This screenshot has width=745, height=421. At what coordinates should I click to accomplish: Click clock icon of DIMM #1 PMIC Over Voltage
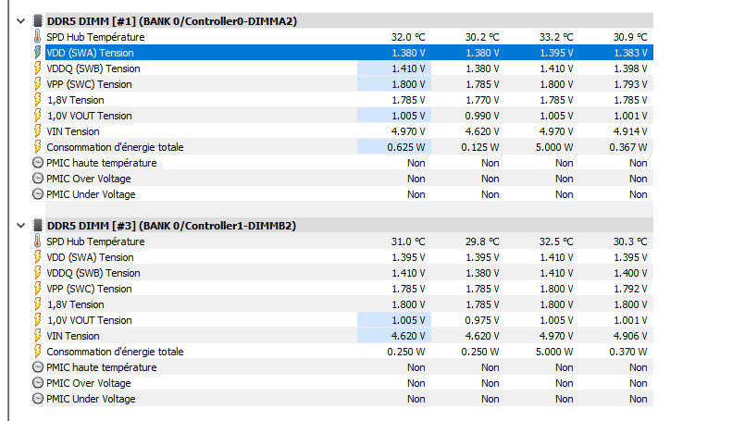38,179
